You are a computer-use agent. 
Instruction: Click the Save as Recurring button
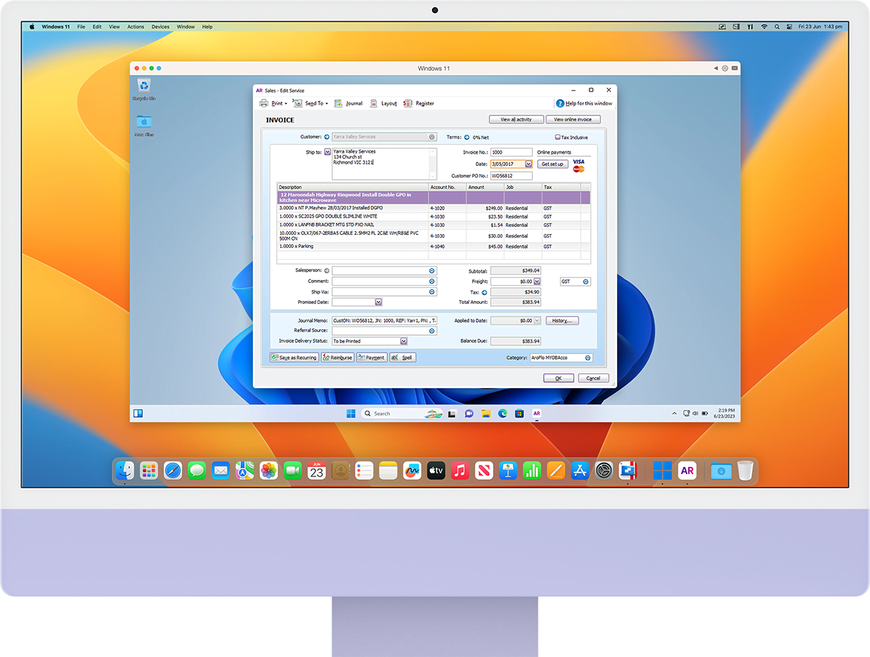tap(294, 358)
